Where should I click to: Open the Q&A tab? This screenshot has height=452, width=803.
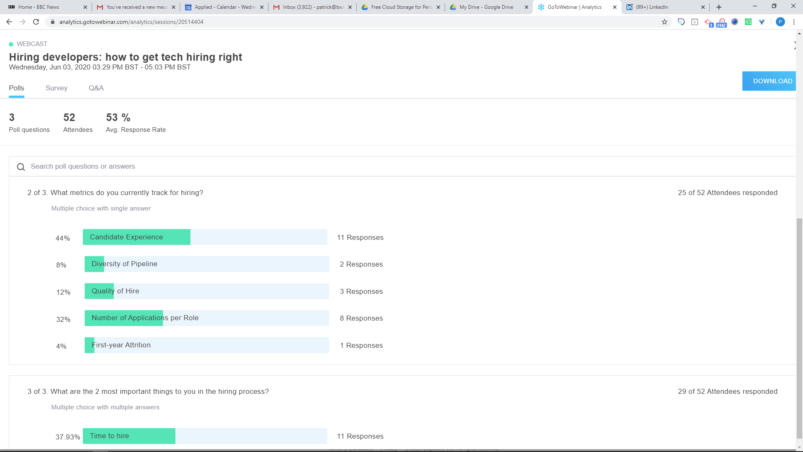pyautogui.click(x=96, y=88)
